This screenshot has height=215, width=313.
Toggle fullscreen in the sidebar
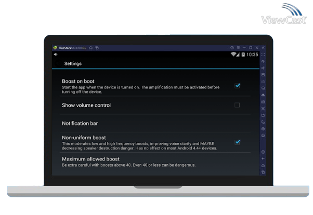pyautogui.click(x=263, y=55)
